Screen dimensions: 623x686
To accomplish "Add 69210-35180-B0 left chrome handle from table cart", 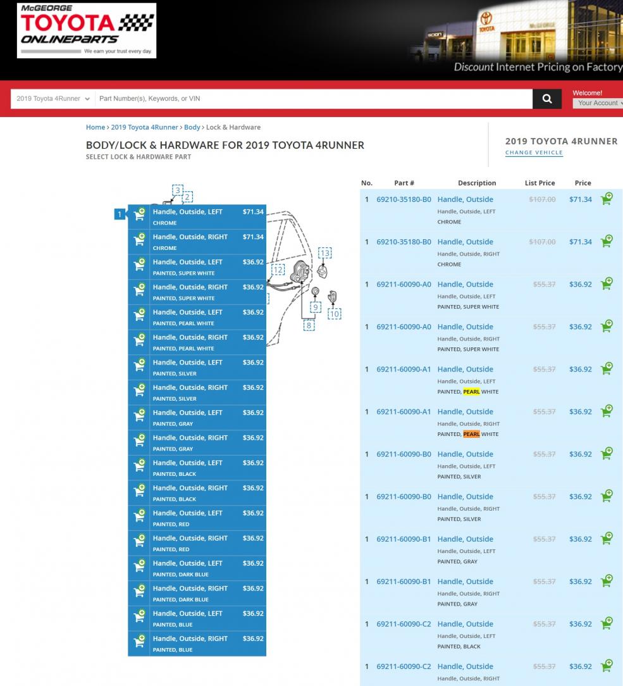I will point(607,199).
